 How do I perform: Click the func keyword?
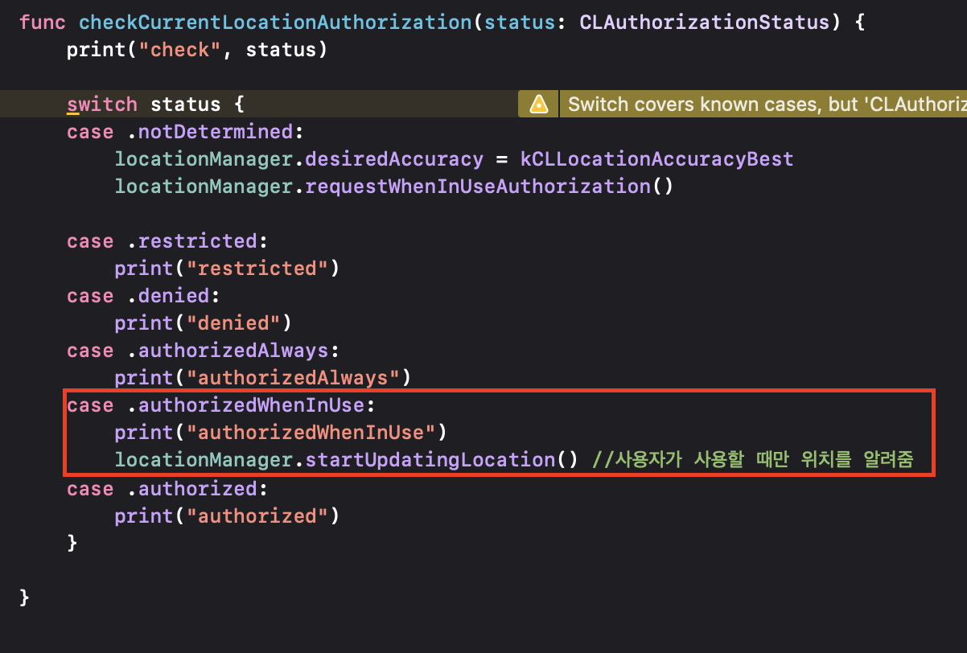coord(43,23)
